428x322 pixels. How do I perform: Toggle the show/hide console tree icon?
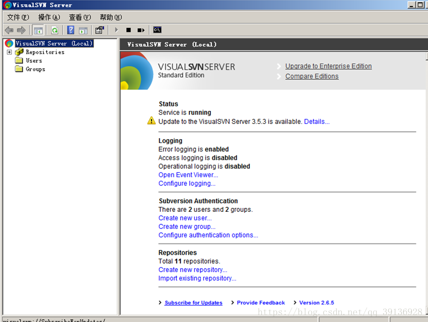coord(38,30)
